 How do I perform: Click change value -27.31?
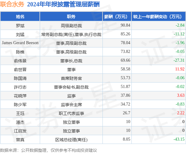point(179,60)
